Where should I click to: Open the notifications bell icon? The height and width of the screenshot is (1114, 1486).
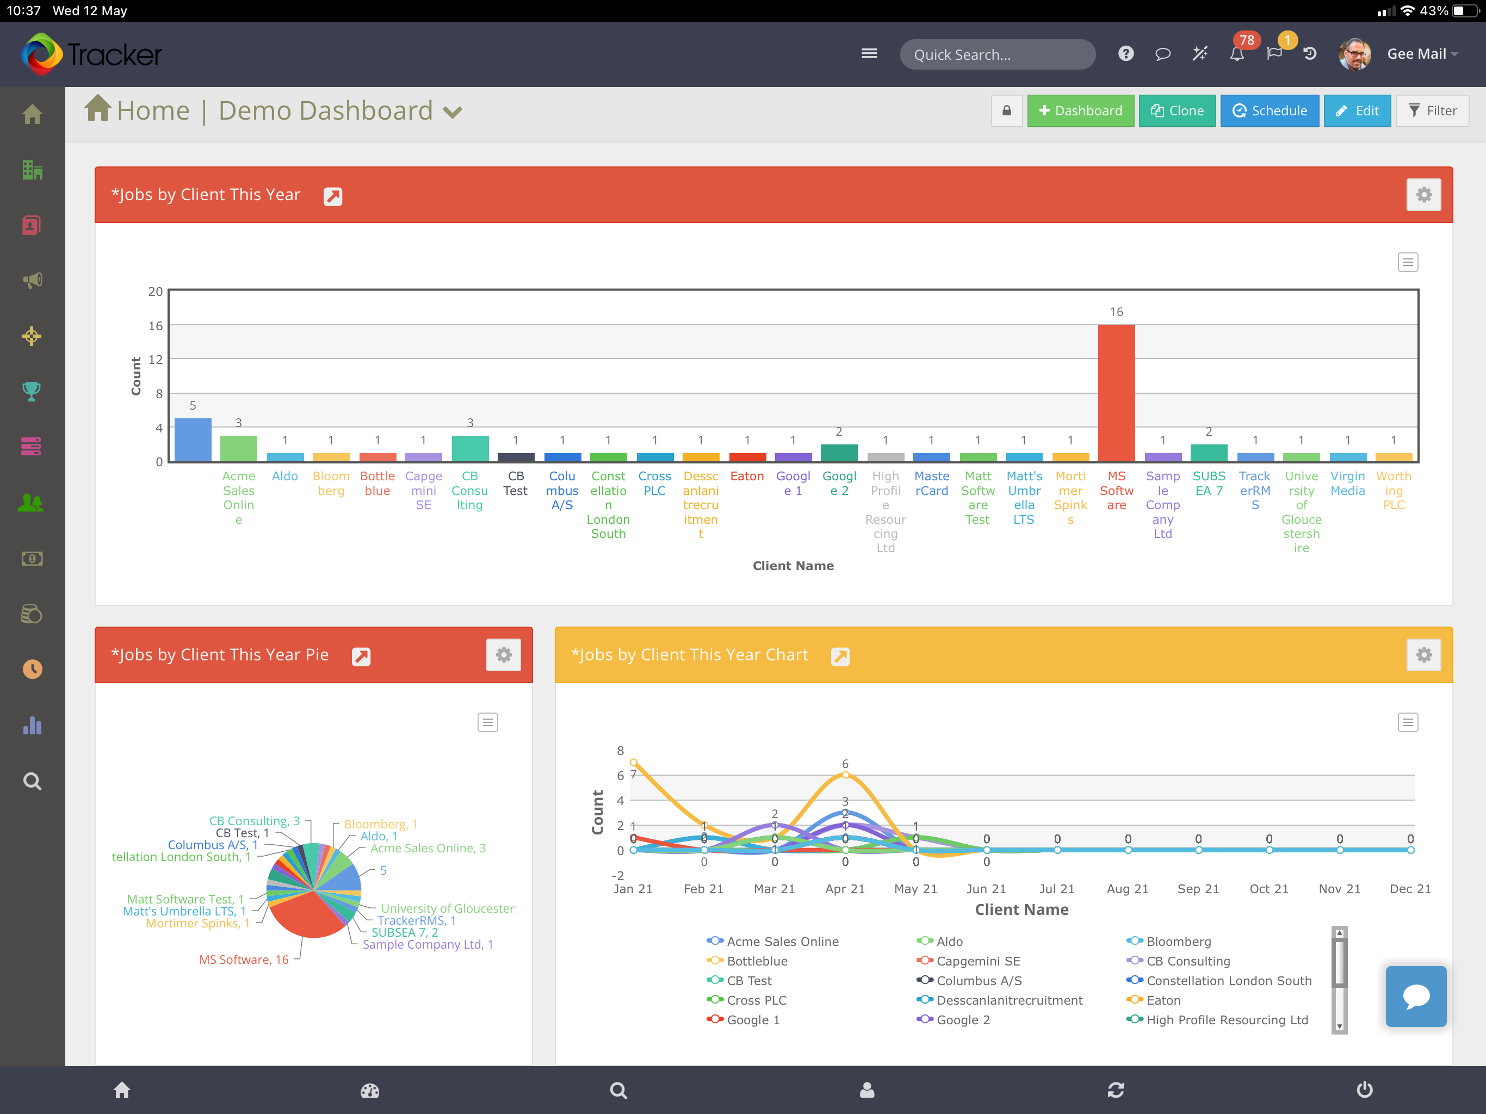(1236, 54)
